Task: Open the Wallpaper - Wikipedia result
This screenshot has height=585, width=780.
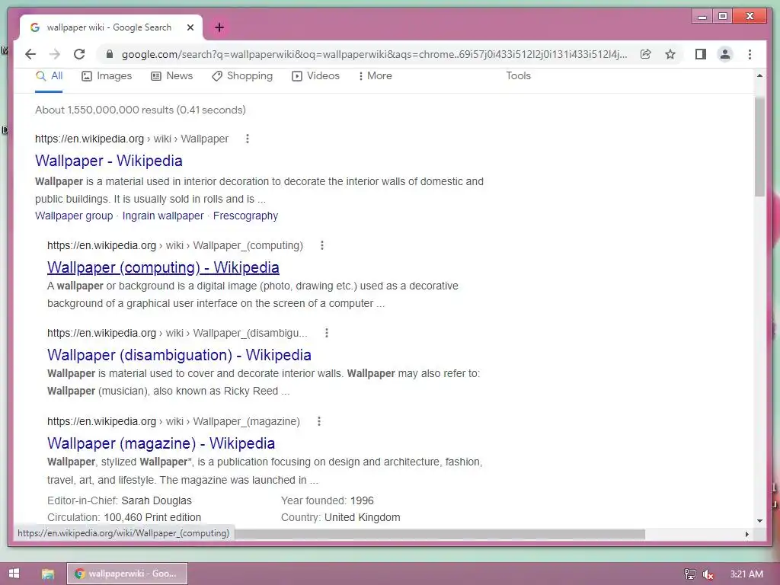Action: coord(109,161)
